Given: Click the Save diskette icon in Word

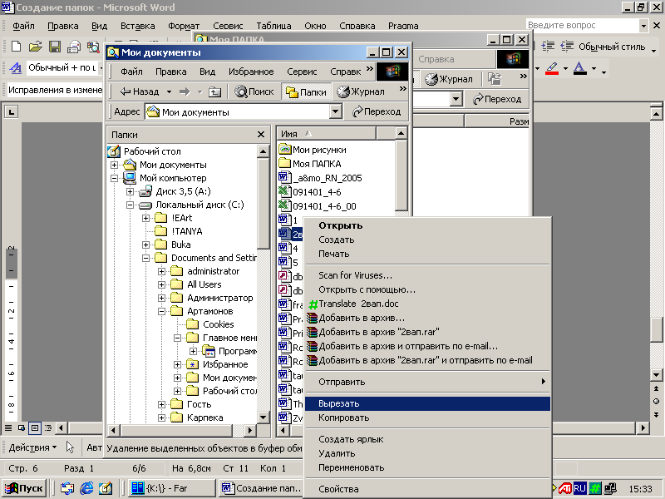Looking at the screenshot, I should pos(55,47).
